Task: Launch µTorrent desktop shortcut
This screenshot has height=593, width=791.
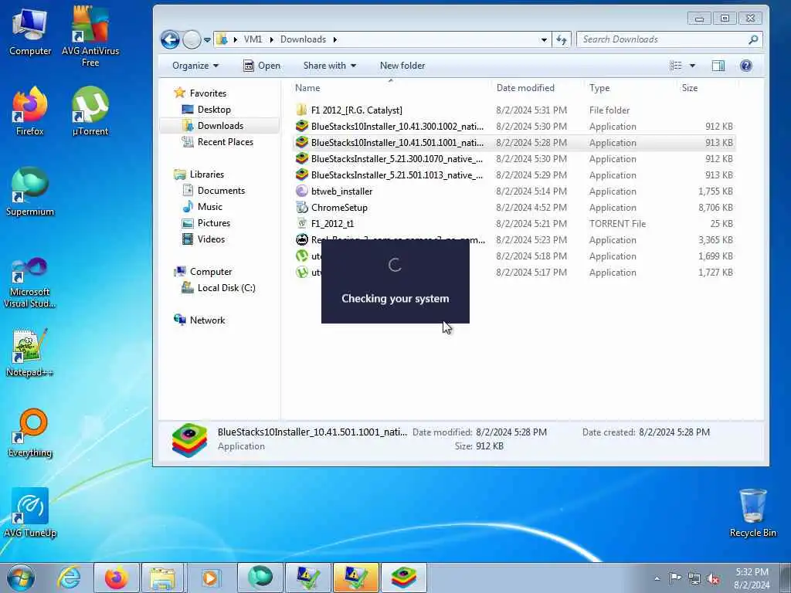Action: pos(90,111)
